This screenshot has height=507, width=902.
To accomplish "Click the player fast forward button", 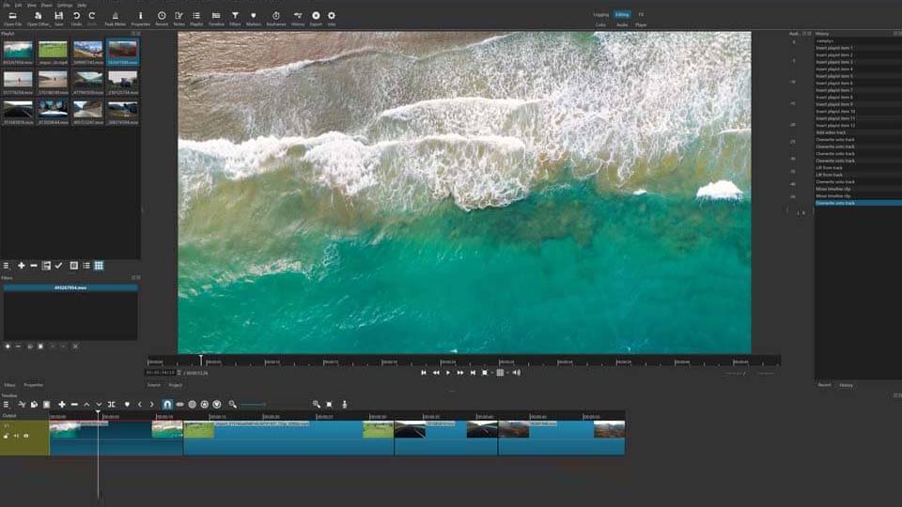I will click(460, 373).
